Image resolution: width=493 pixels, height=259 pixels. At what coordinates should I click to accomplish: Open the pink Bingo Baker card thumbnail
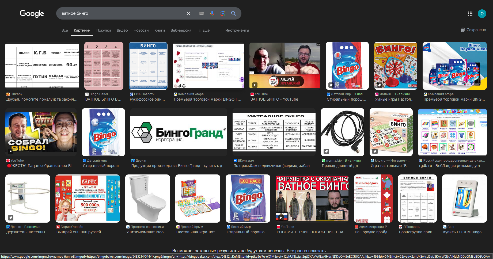tap(104, 66)
